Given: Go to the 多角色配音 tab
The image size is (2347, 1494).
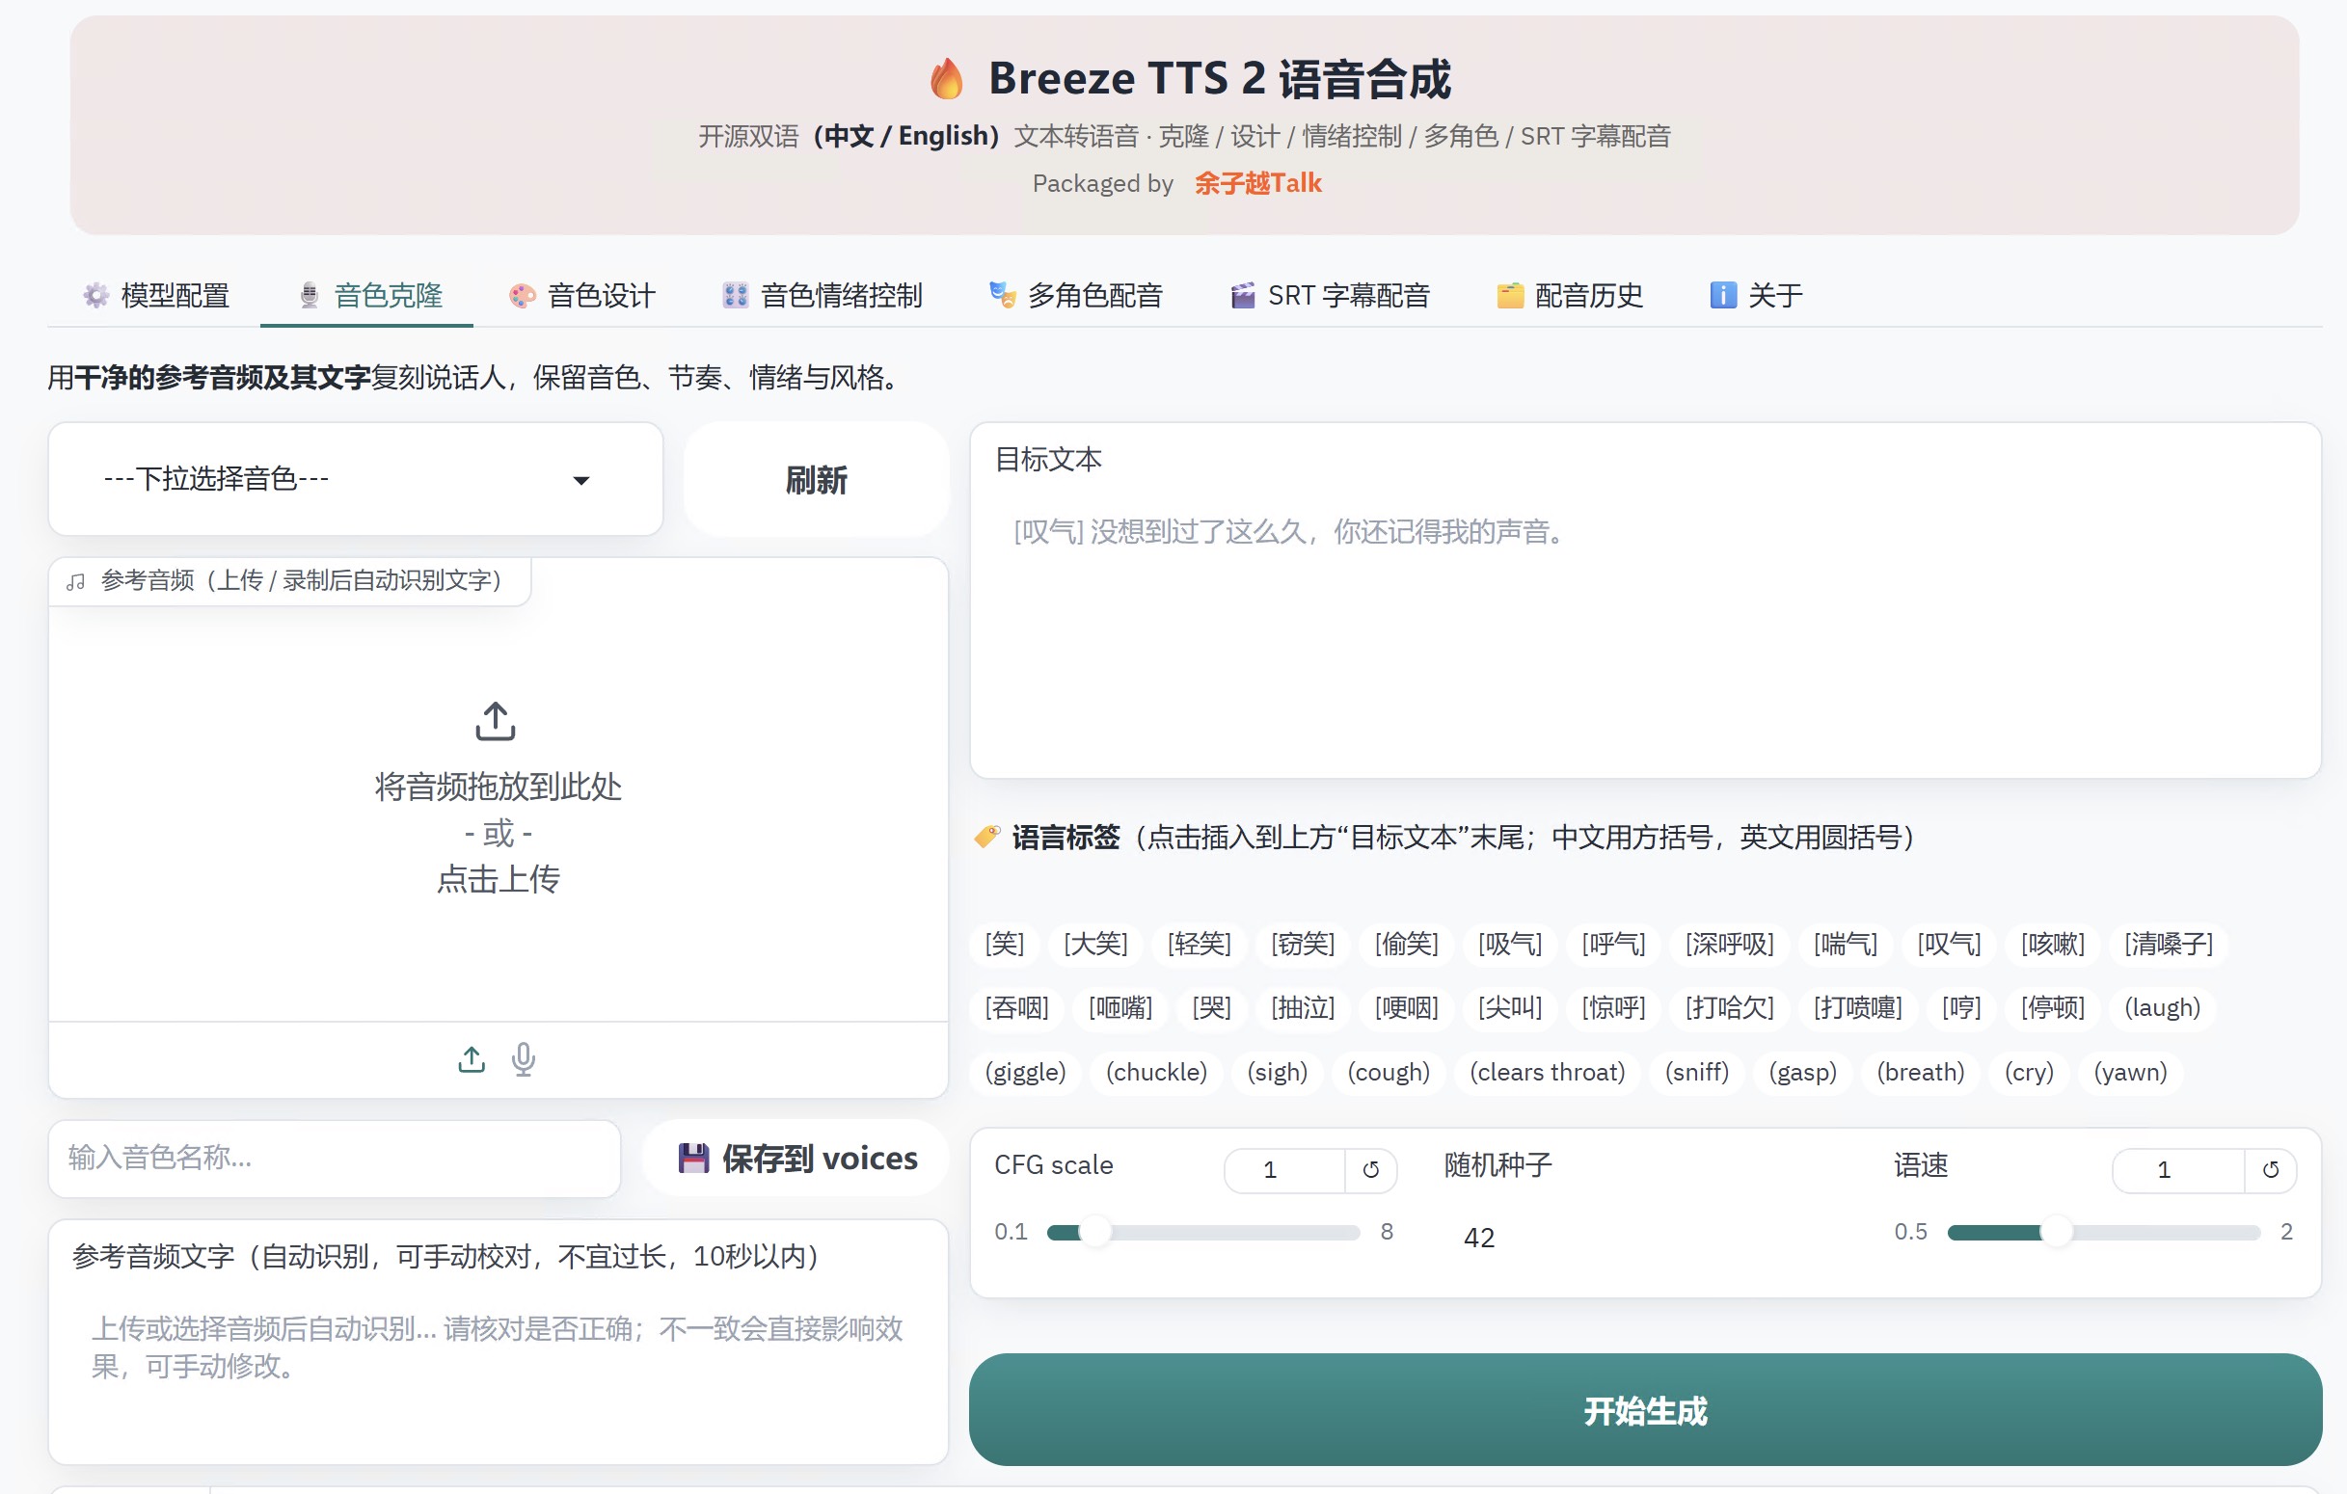Looking at the screenshot, I should [1076, 295].
